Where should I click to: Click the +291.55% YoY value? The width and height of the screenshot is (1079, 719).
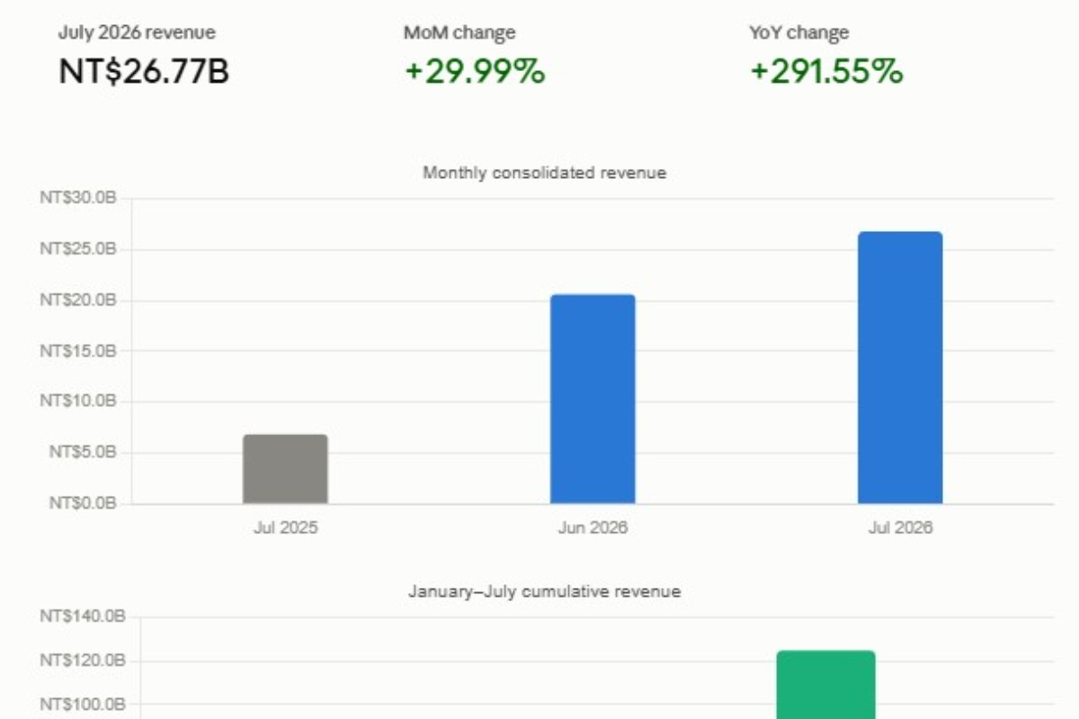[x=826, y=71]
